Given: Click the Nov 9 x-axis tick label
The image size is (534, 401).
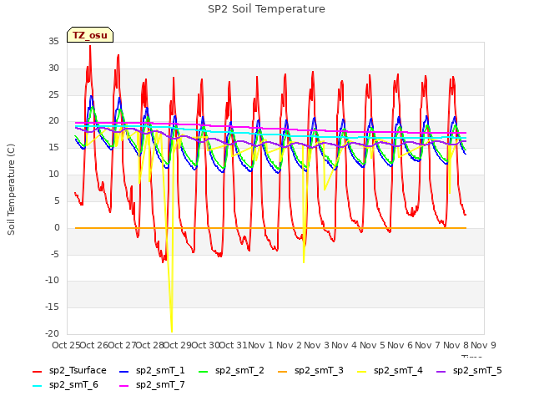Looking at the screenshot, I should click(x=483, y=345).
